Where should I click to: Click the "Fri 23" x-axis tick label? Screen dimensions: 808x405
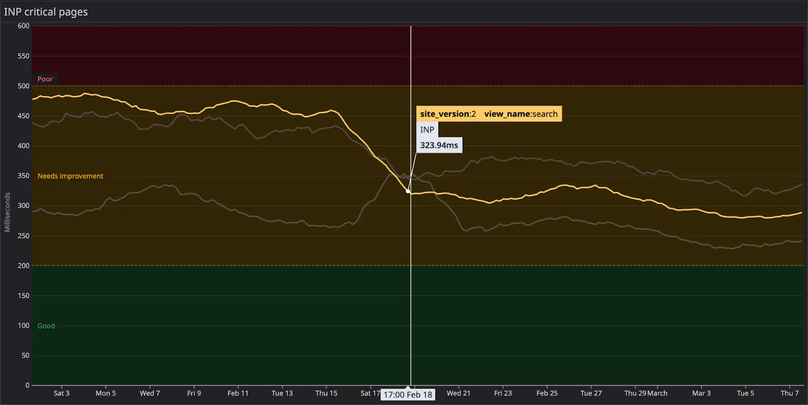(x=502, y=393)
